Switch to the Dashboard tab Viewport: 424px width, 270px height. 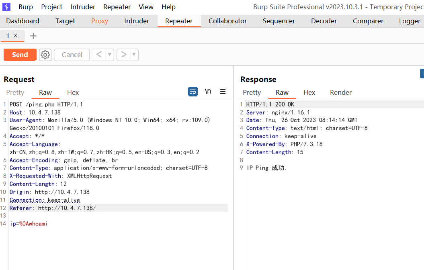click(23, 21)
